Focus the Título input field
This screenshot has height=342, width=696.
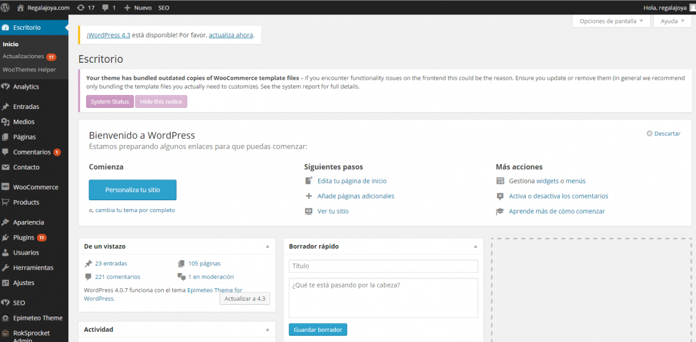383,266
